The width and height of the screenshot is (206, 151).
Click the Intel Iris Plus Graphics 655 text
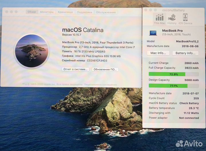click(x=98, y=56)
